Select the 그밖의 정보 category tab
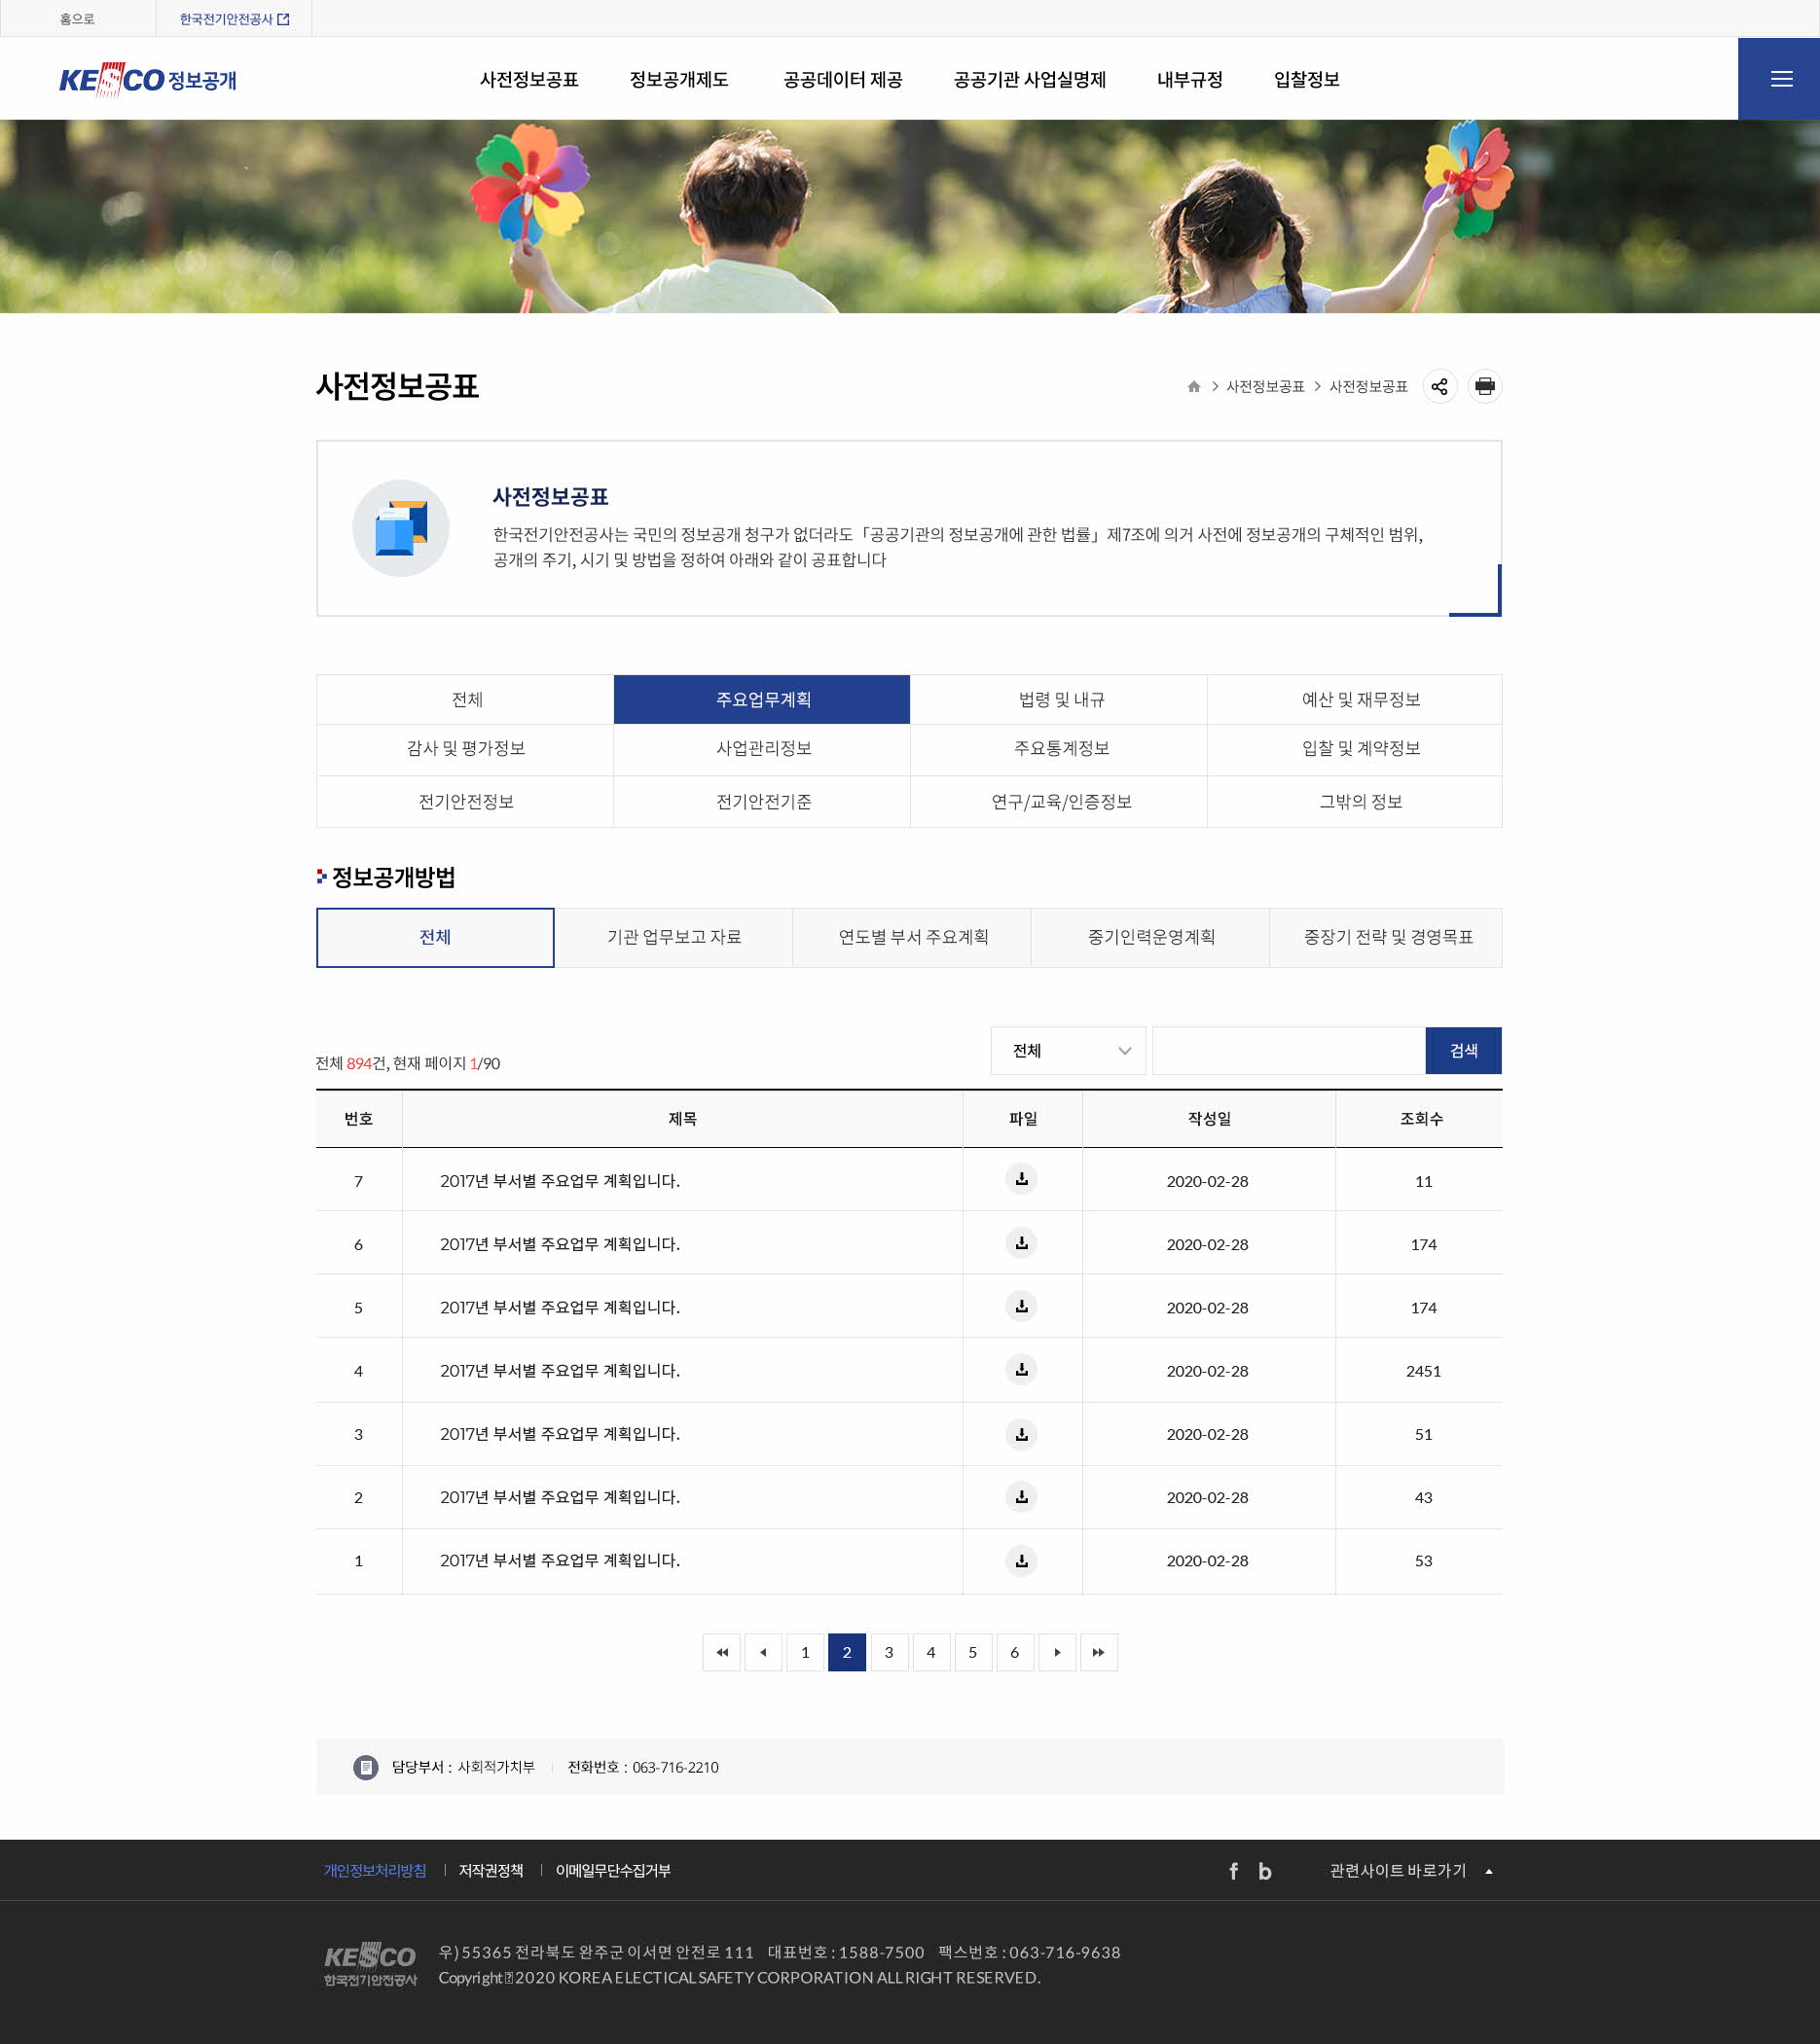1820x2044 pixels. pyautogui.click(x=1355, y=802)
